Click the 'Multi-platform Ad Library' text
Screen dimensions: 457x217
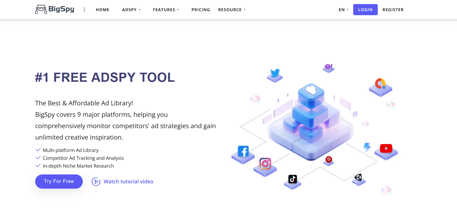click(71, 150)
